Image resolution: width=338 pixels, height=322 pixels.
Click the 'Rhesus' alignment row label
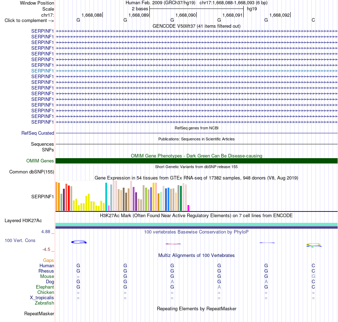[x=46, y=271]
